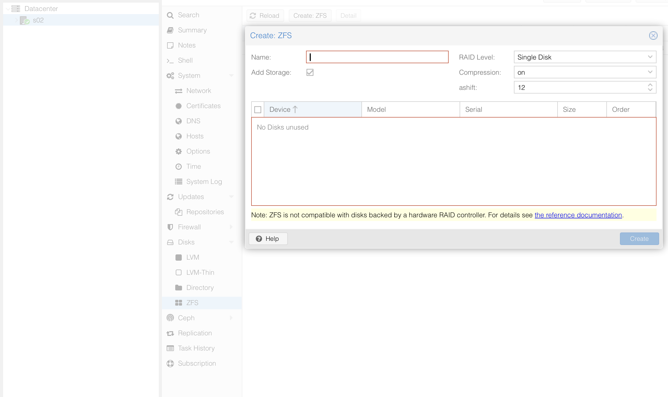Click the Task History list icon
The image size is (668, 397).
tap(170, 348)
